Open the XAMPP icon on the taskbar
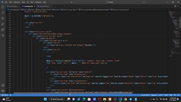 point(110,99)
